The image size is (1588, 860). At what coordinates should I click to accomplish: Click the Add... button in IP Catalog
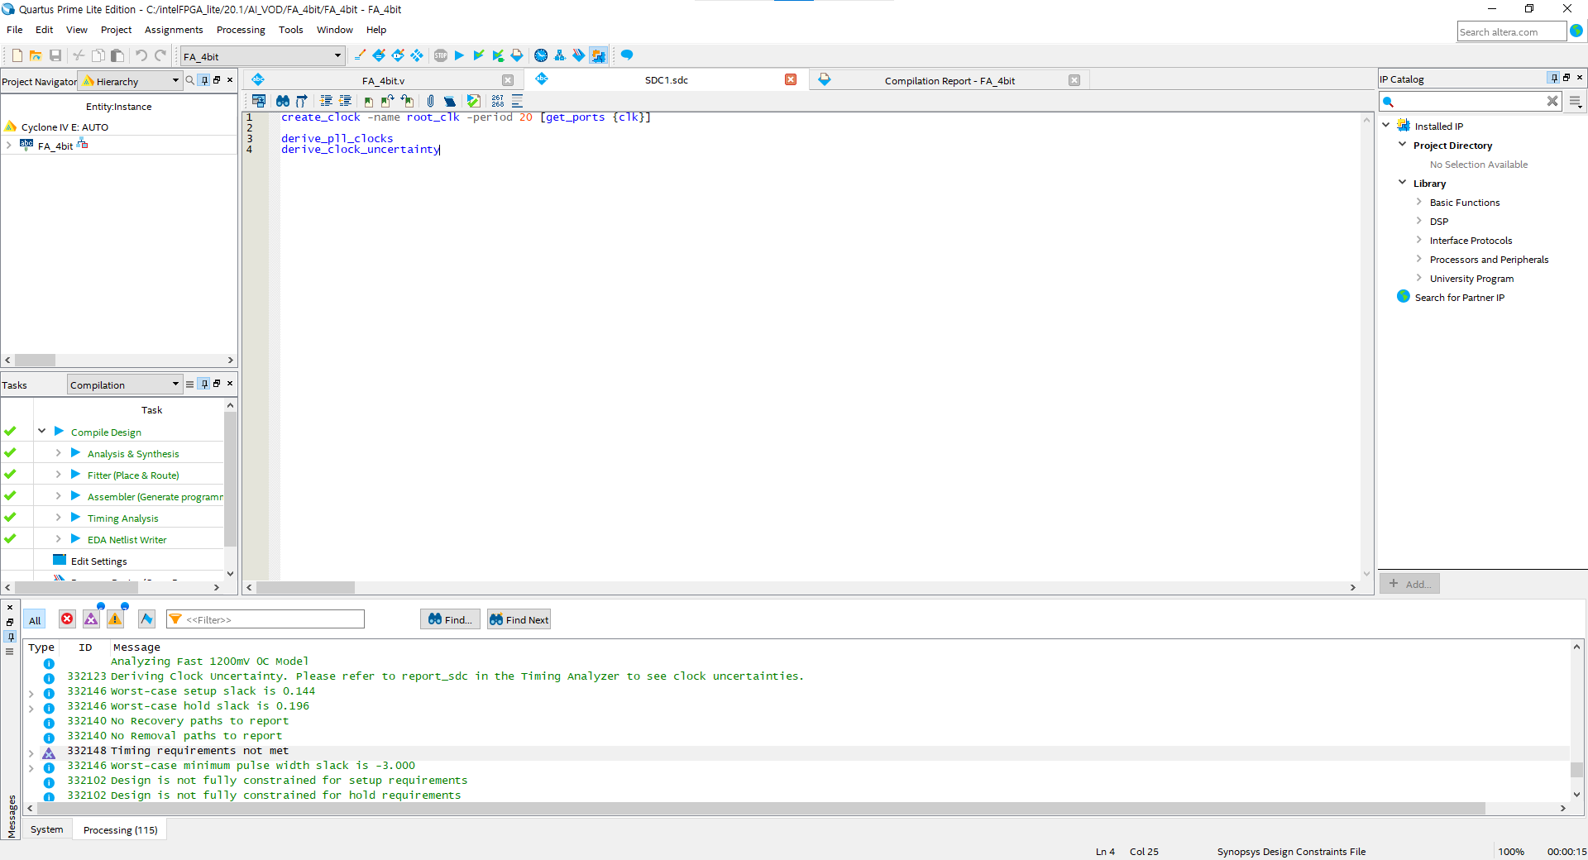pyautogui.click(x=1410, y=584)
